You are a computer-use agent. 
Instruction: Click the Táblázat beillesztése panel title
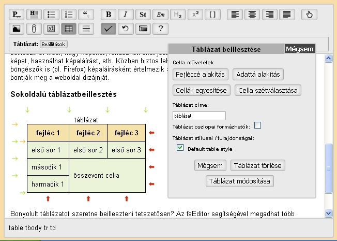226,49
